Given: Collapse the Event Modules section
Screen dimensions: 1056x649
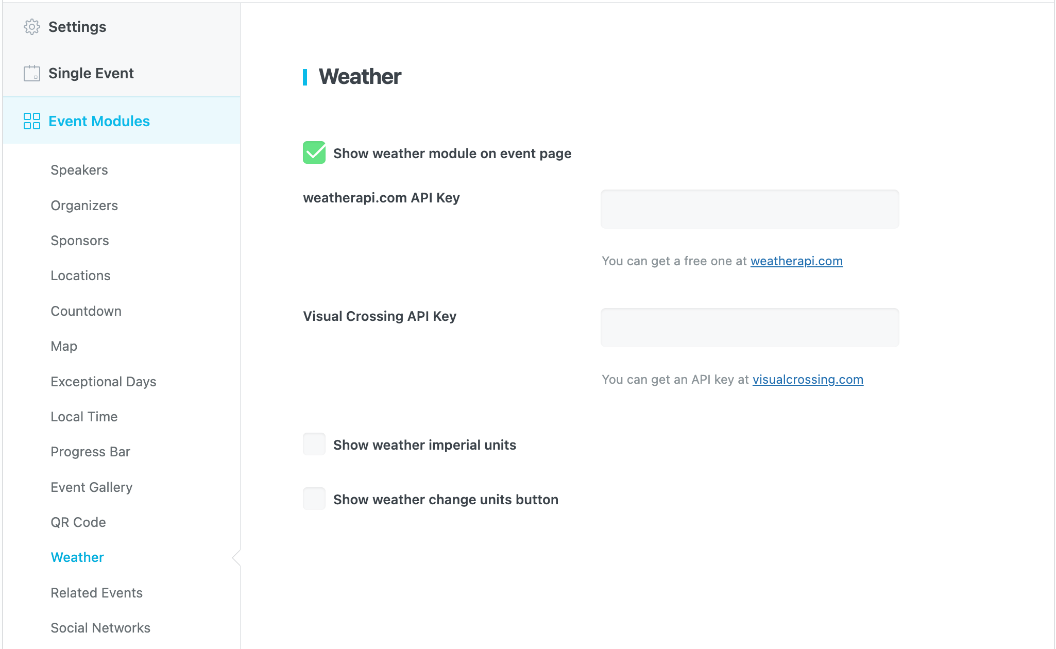Looking at the screenshot, I should click(99, 121).
